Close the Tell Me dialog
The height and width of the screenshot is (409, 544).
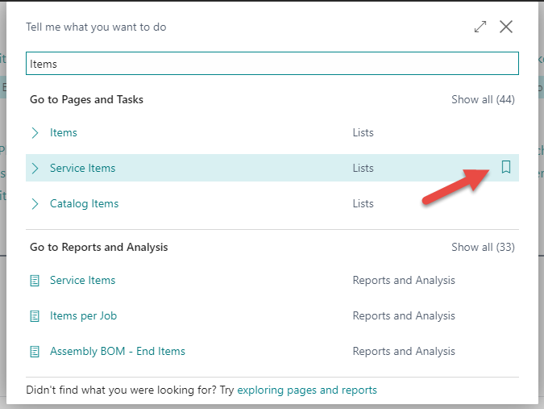506,27
